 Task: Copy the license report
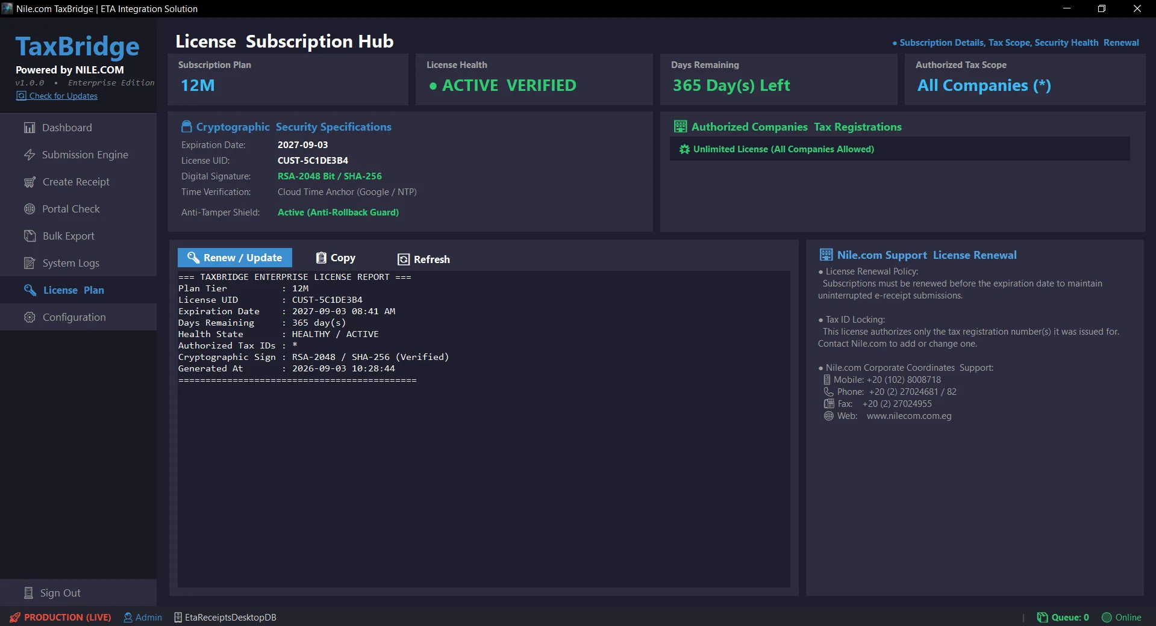click(336, 258)
